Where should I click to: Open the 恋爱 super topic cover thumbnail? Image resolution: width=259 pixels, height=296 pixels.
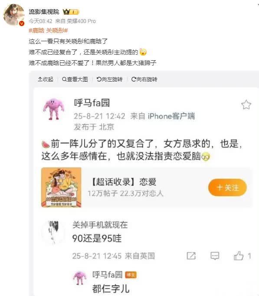pos(61,187)
